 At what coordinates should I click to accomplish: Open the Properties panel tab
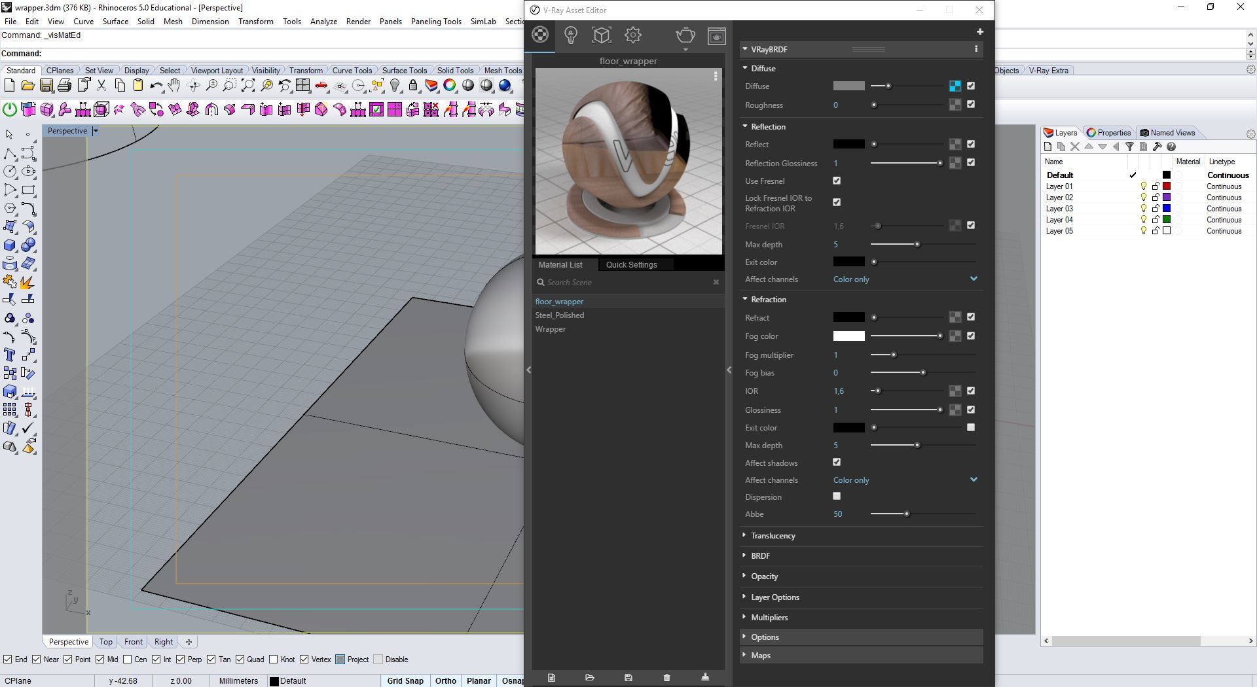(x=1108, y=133)
